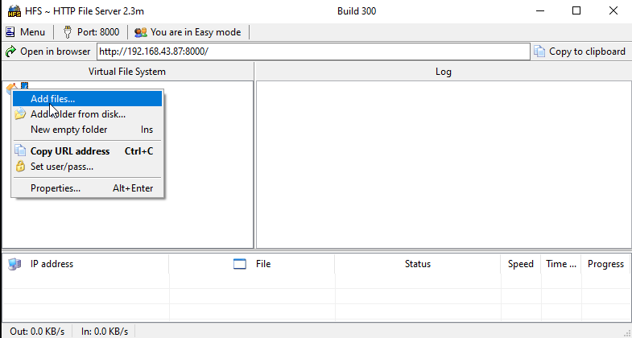Click the Build 300 title text
This screenshot has height=338, width=632.
(357, 11)
